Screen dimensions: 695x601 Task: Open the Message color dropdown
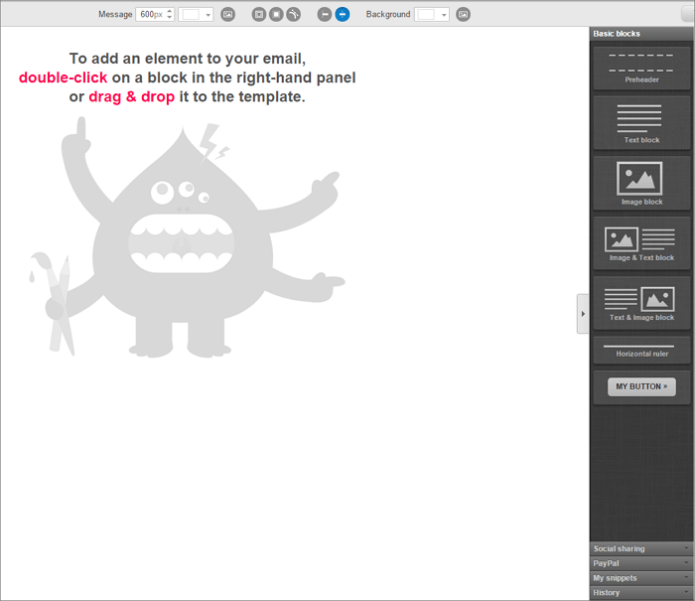tap(208, 15)
